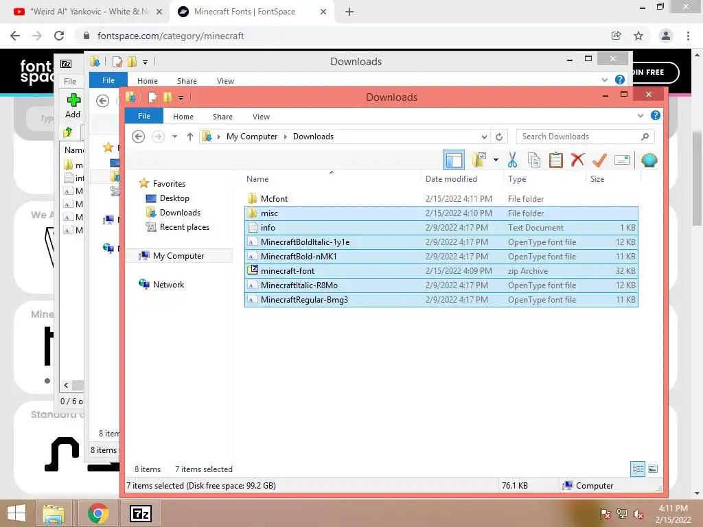Viewport: 703px width, 527px height.
Task: Click Home tab in back Downloads window
Action: click(x=147, y=81)
